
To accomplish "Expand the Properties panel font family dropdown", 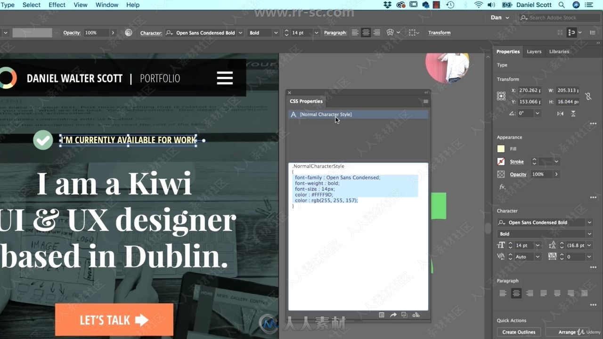I will [589, 223].
